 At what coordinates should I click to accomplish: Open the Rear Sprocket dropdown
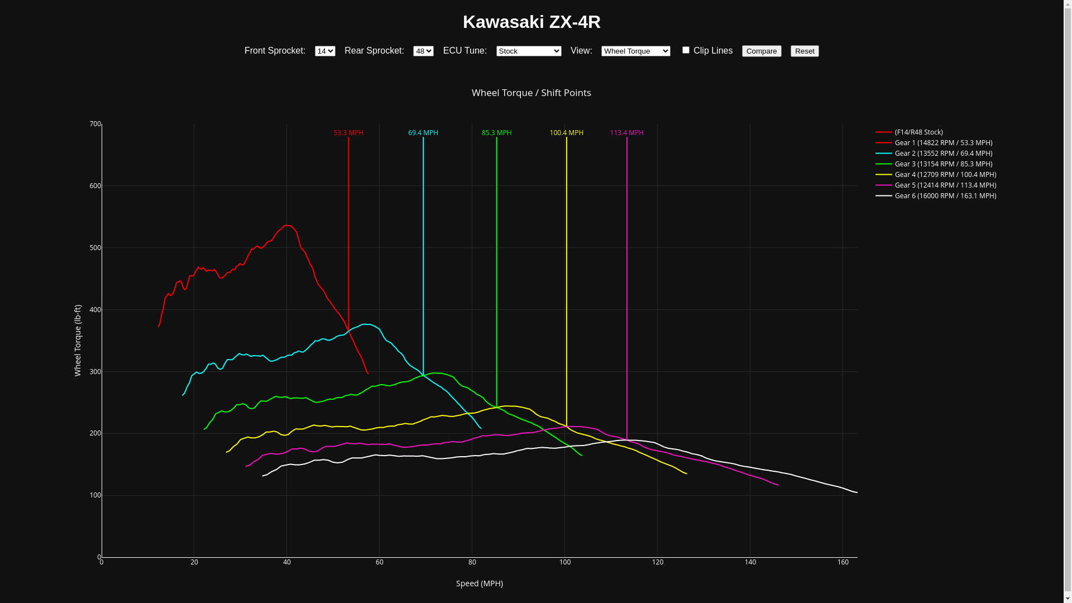pyautogui.click(x=423, y=51)
